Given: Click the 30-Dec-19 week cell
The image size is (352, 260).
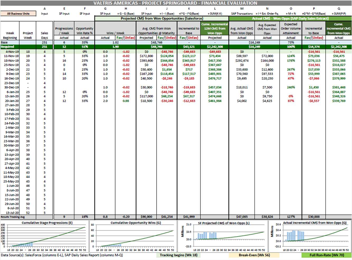Looking at the screenshot, I should (x=10, y=87).
